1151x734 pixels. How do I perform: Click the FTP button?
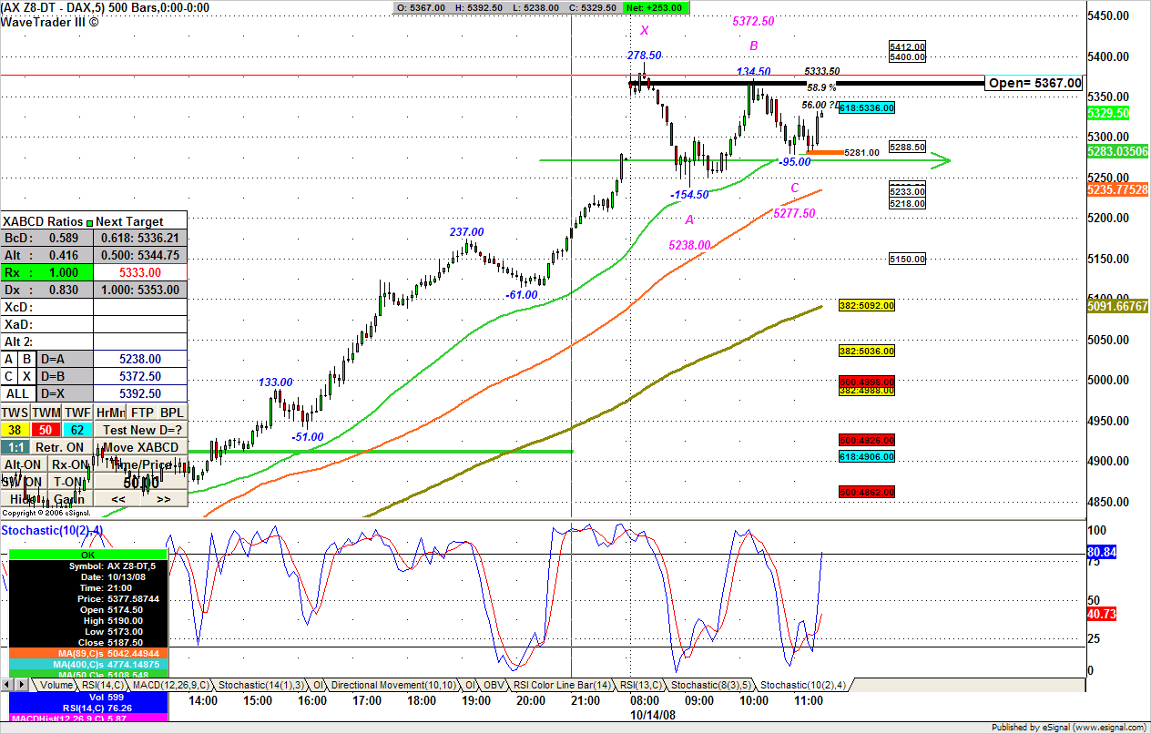click(x=141, y=413)
